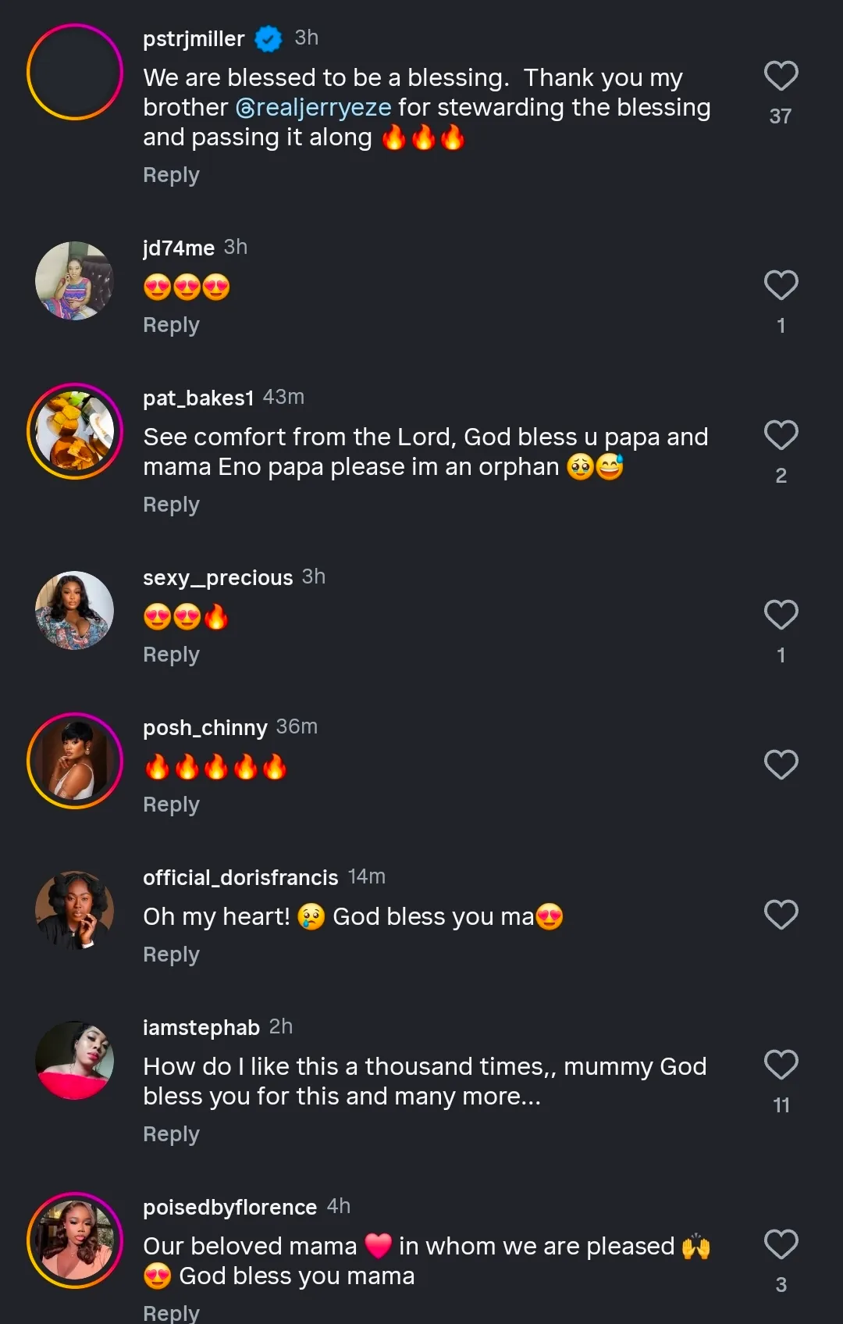Tap heart on official_dorisfrancis's comment
Image resolution: width=843 pixels, height=1324 pixels.
(x=781, y=915)
